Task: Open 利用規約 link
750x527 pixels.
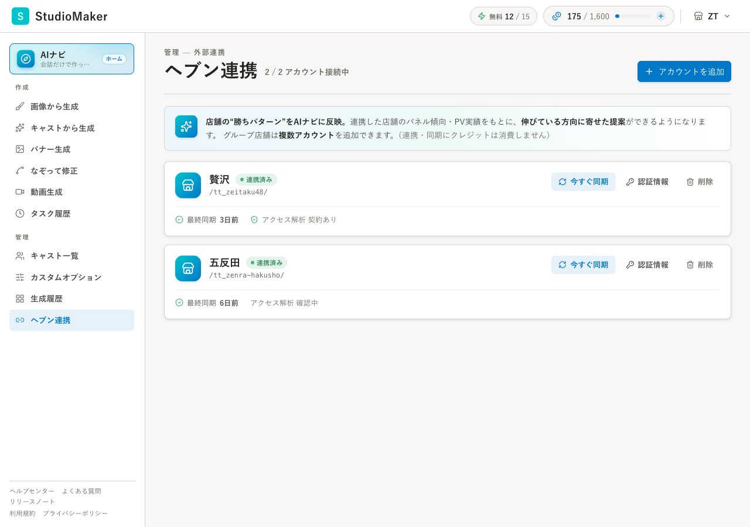Action: [22, 514]
